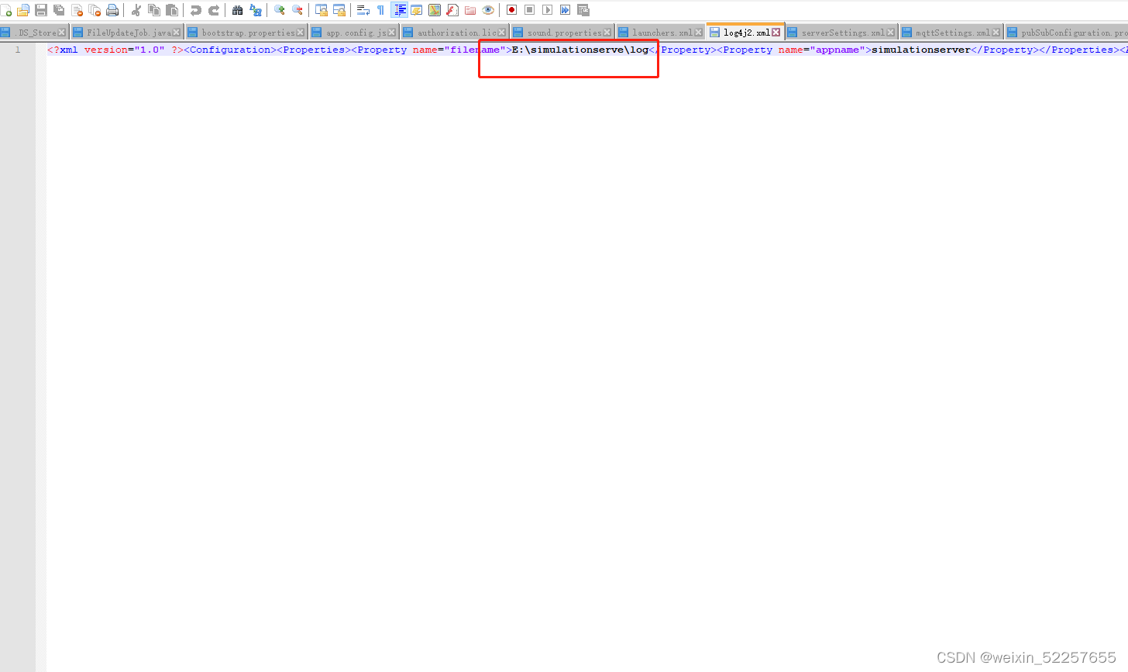Paste clipboard using the toolbar Paste icon
Image resolution: width=1128 pixels, height=672 pixels.
coord(171,10)
